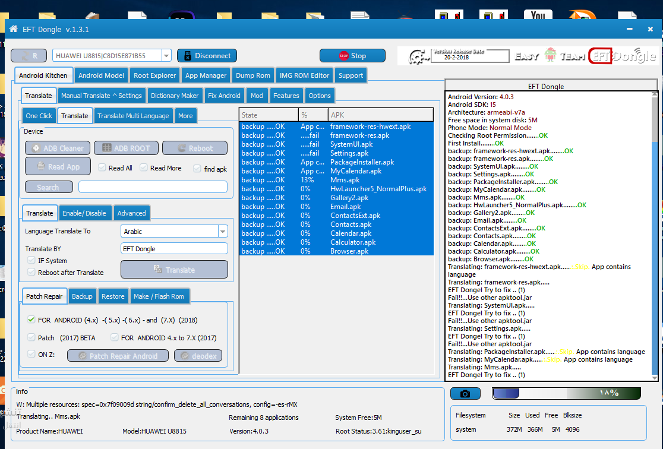Viewport: 663px width, 449px height.
Task: Click the Search button
Action: pyautogui.click(x=49, y=187)
